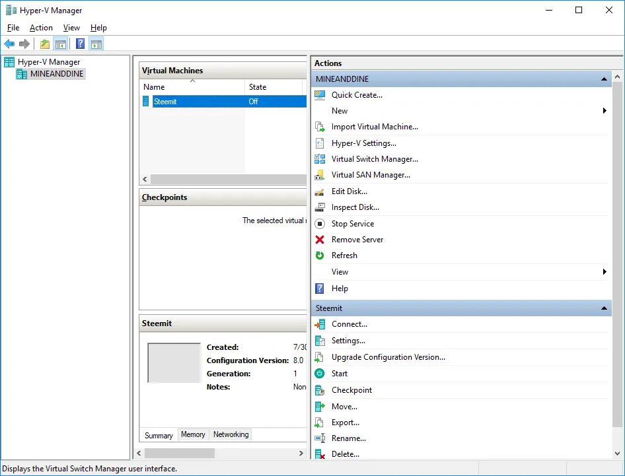Click the Export icon

(319, 423)
